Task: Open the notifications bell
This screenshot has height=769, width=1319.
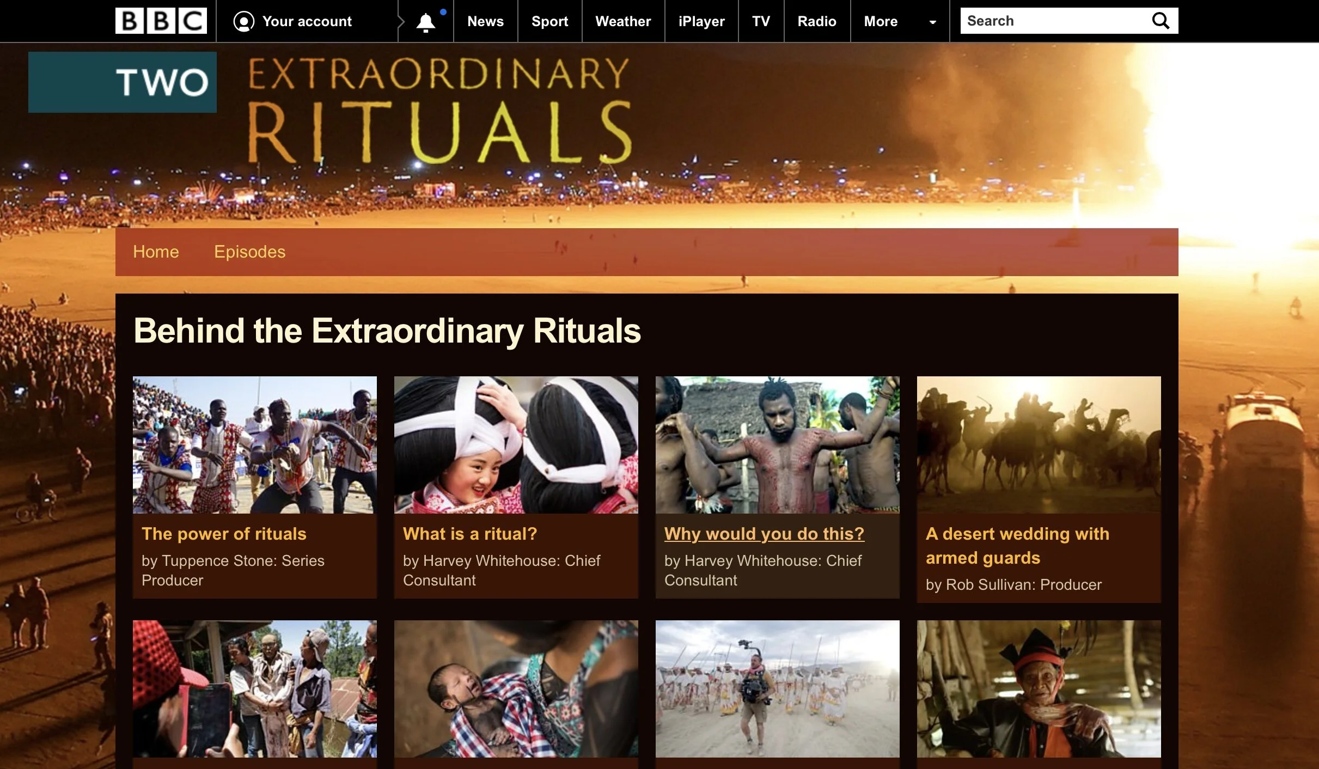Action: tap(426, 22)
